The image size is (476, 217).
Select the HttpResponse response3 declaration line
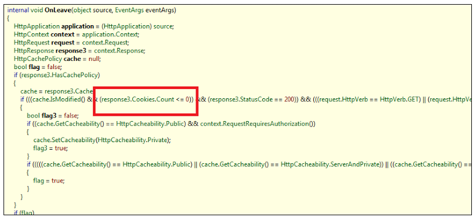pos(80,50)
